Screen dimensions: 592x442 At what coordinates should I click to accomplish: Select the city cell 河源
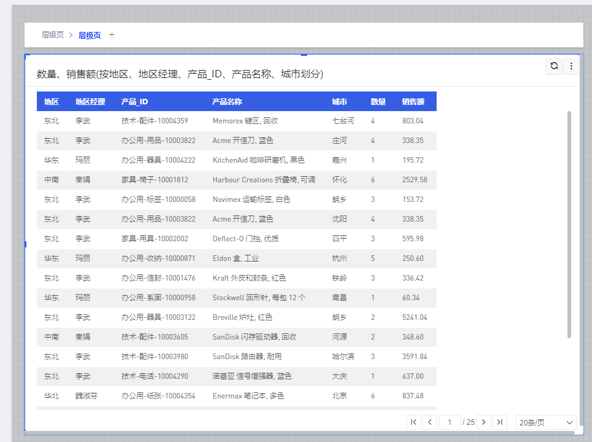point(340,336)
